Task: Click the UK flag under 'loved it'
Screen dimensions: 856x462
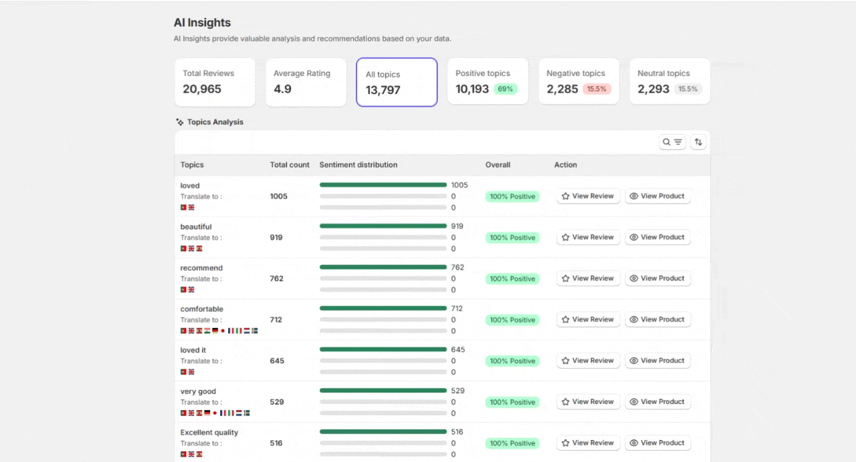Action: click(191, 372)
